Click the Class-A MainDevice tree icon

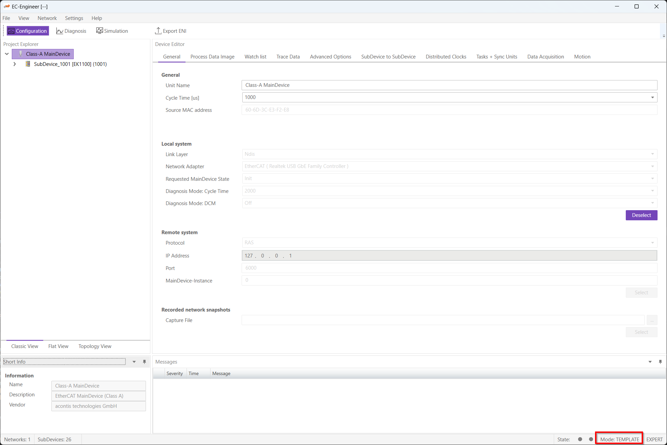(x=21, y=54)
